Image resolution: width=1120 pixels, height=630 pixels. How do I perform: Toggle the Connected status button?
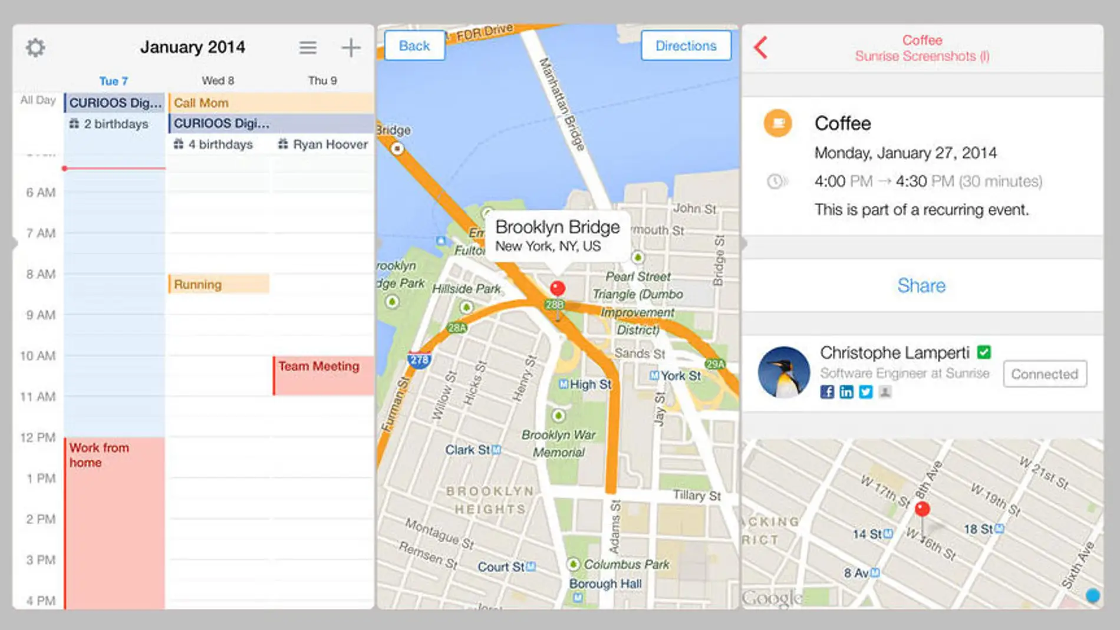[1045, 374]
